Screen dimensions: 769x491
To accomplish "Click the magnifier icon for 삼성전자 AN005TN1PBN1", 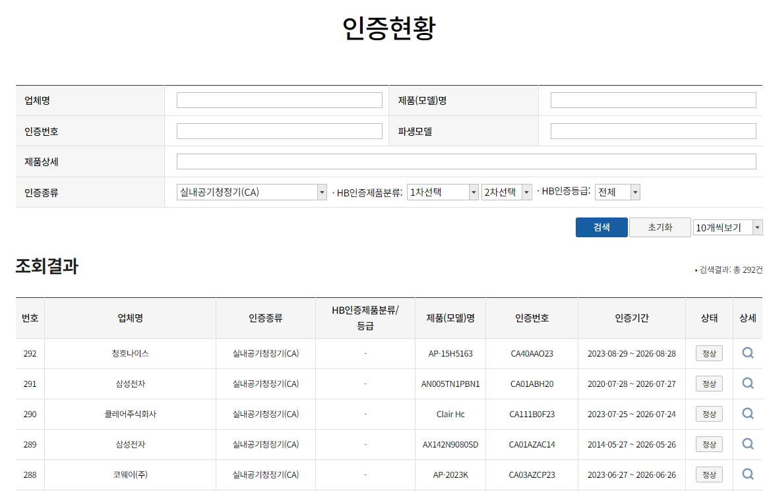I will pyautogui.click(x=747, y=384).
